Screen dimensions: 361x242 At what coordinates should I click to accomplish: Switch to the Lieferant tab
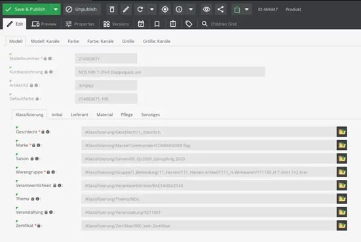[x=79, y=114]
